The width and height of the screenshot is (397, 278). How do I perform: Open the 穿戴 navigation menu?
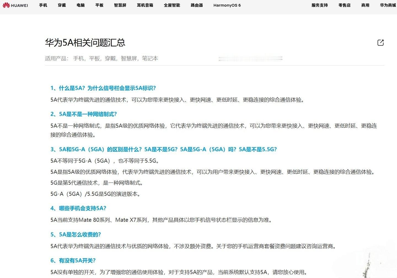pos(62,5)
